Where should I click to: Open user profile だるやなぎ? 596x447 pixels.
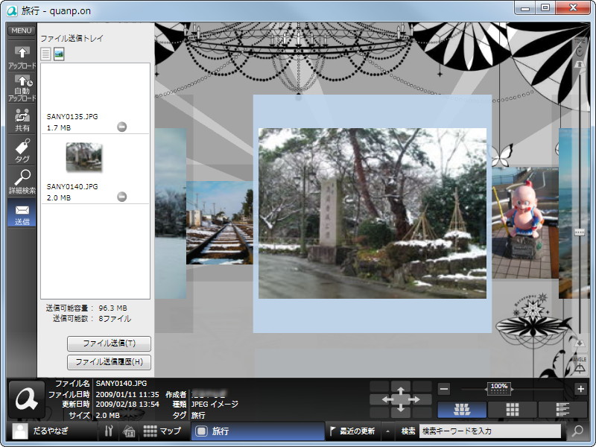click(51, 431)
